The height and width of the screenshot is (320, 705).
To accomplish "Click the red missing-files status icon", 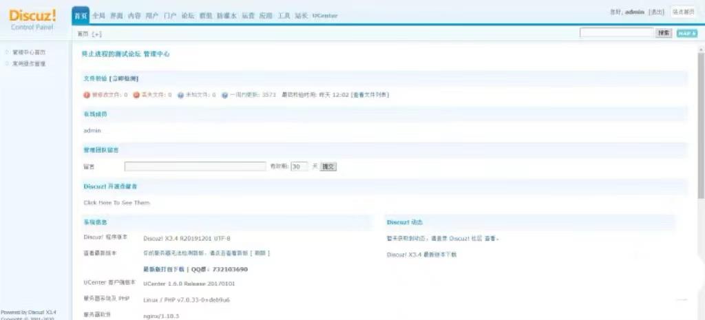I will pyautogui.click(x=137, y=95).
